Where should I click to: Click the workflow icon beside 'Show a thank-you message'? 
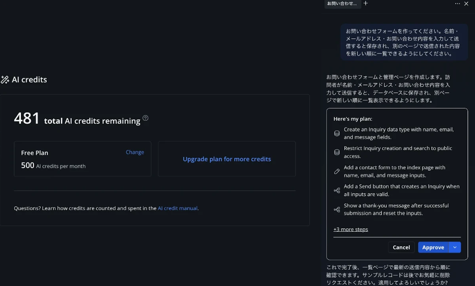(x=337, y=209)
